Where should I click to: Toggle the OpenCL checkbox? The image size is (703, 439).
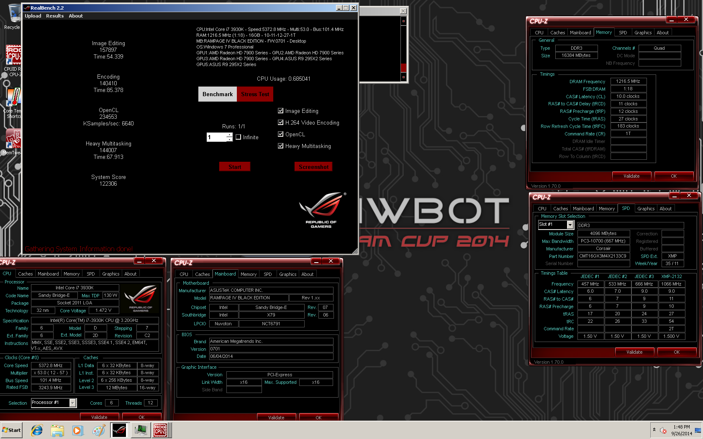pyautogui.click(x=281, y=134)
